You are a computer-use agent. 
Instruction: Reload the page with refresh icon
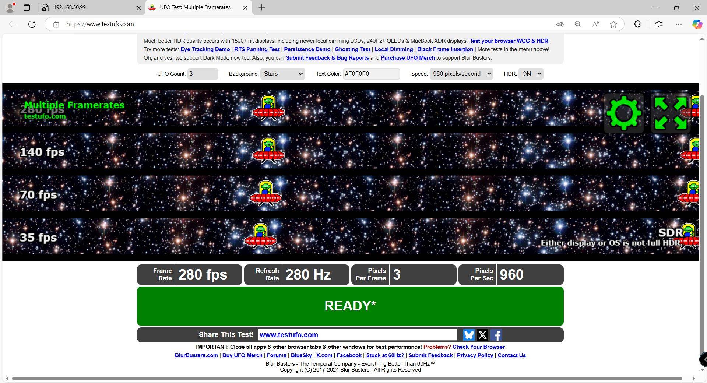point(32,24)
